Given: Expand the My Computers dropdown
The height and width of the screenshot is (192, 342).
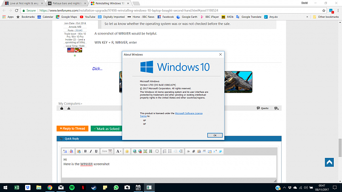Looking at the screenshot, I should coord(70,104).
